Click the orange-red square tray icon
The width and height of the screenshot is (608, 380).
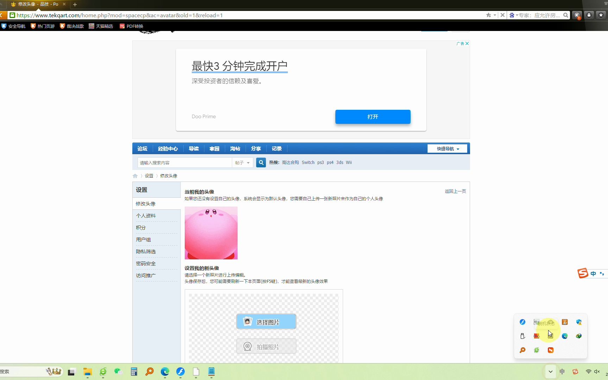tap(551, 350)
